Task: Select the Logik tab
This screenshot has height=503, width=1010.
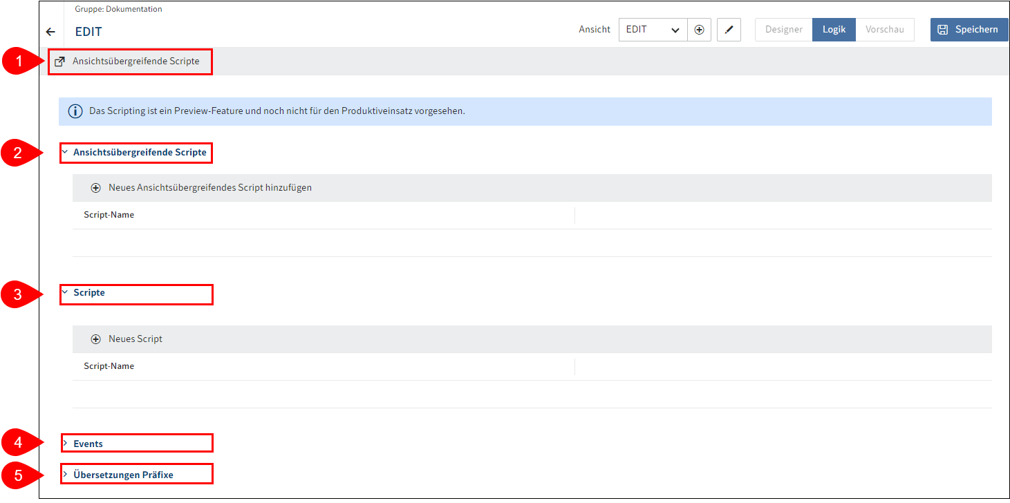Action: [834, 30]
